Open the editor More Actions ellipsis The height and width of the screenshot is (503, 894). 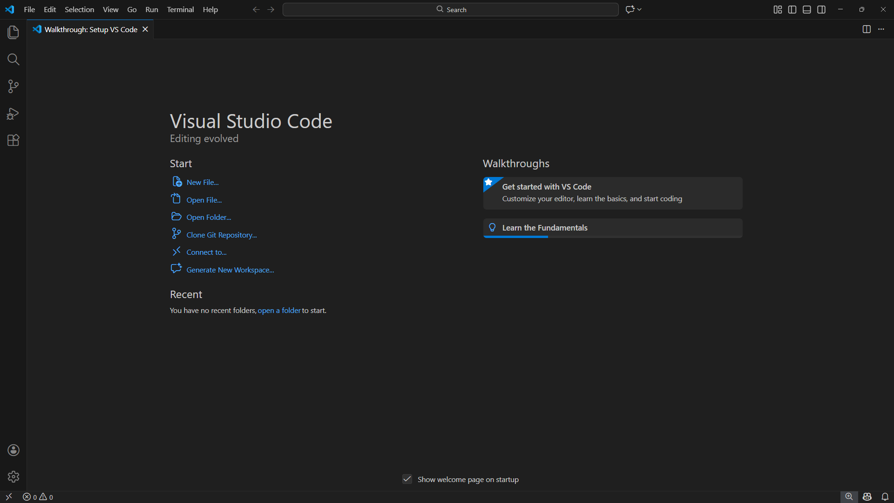(881, 29)
